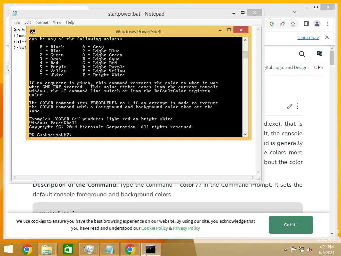341x256 pixels.
Task: Dismiss the Chrome info bar with X
Action: coord(327,37)
